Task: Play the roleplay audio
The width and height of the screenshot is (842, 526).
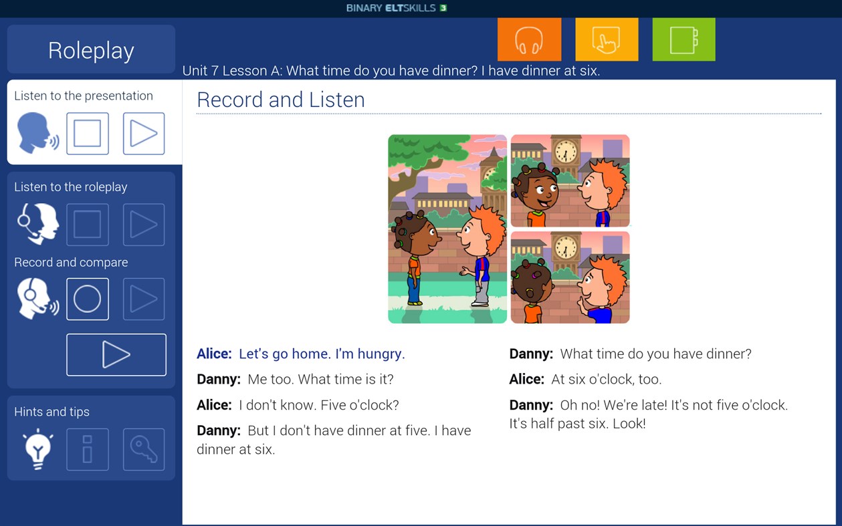Action: 143,225
